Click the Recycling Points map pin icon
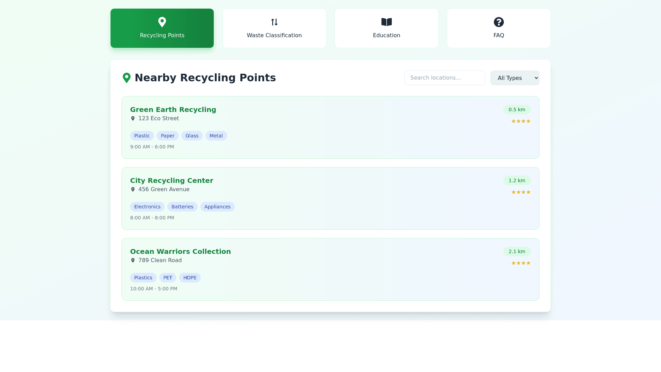The height and width of the screenshot is (372, 661). point(162,22)
